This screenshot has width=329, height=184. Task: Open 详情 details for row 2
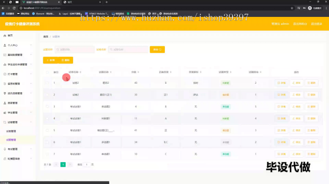tap(281, 95)
